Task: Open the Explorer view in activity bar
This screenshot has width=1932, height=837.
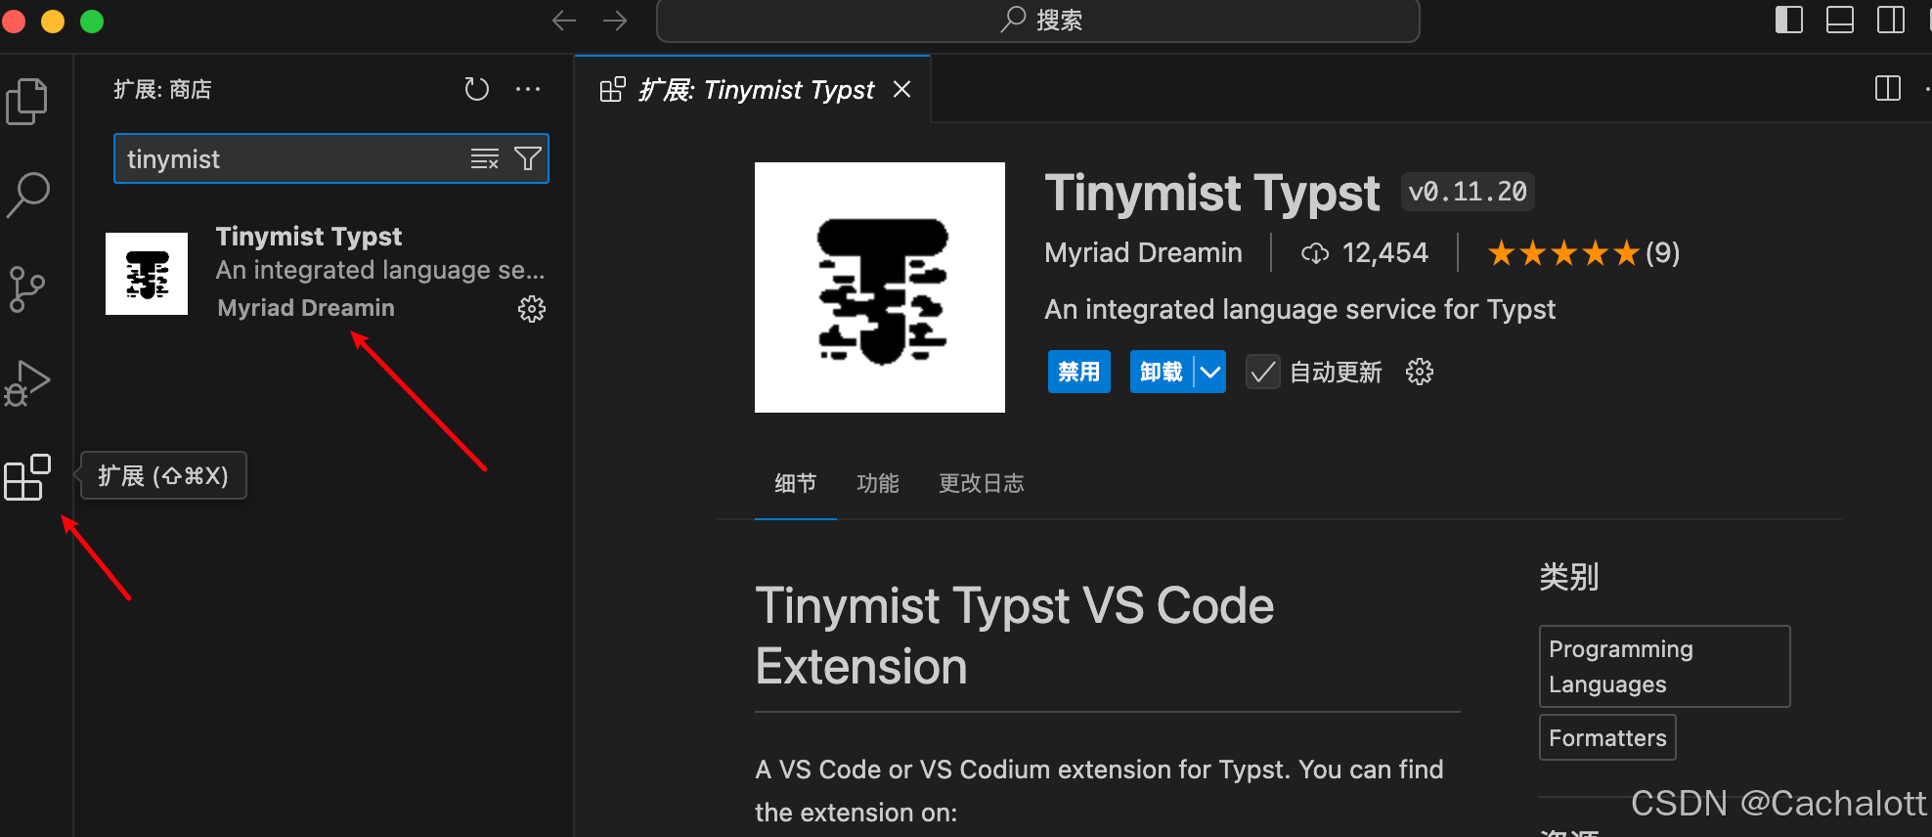Action: pyautogui.click(x=27, y=101)
